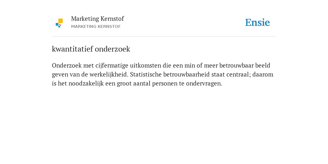Screen dimensions: 328x164
Task: Click the teal square at the logo's bottom
Action: click(x=59, y=27)
